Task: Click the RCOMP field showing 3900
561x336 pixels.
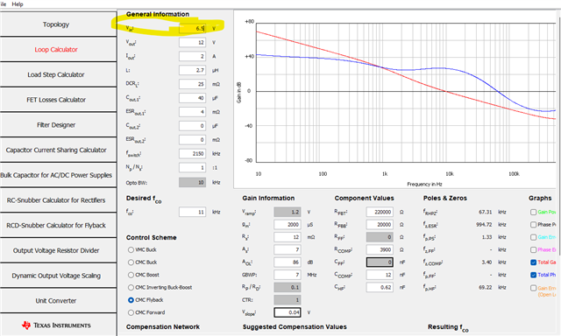Action: coord(380,249)
